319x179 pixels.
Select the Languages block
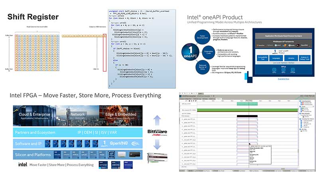(x=276, y=58)
